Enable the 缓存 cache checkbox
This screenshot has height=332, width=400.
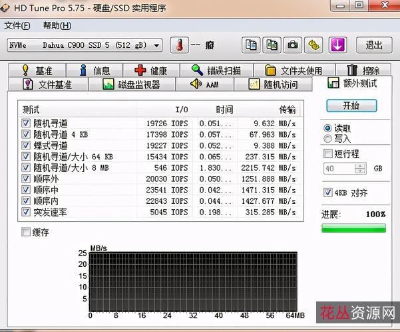pos(26,232)
